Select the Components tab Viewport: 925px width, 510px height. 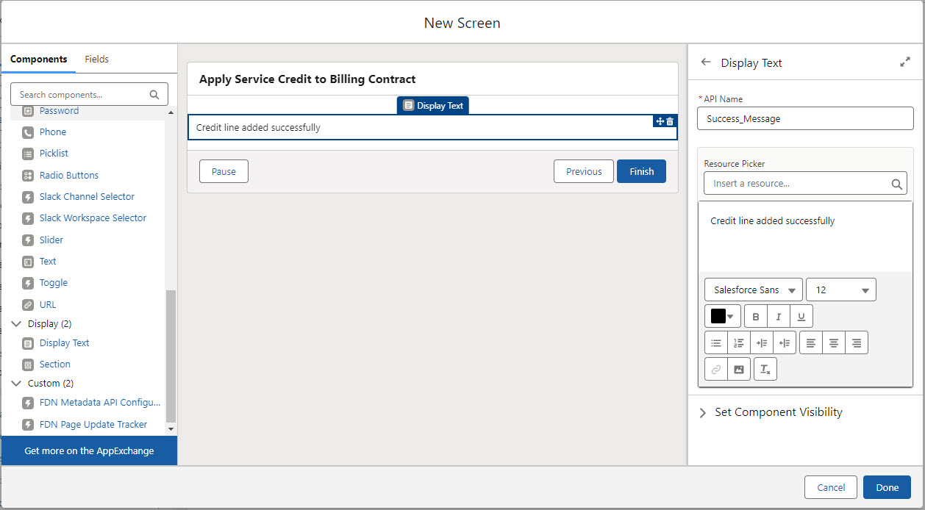point(38,60)
